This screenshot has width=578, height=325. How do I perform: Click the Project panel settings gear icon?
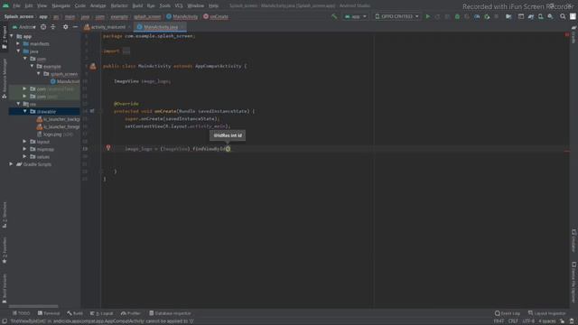pyautogui.click(x=65, y=27)
